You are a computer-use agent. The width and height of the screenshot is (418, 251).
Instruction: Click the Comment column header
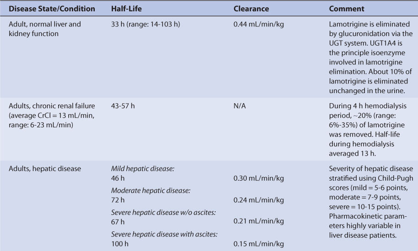(347, 9)
